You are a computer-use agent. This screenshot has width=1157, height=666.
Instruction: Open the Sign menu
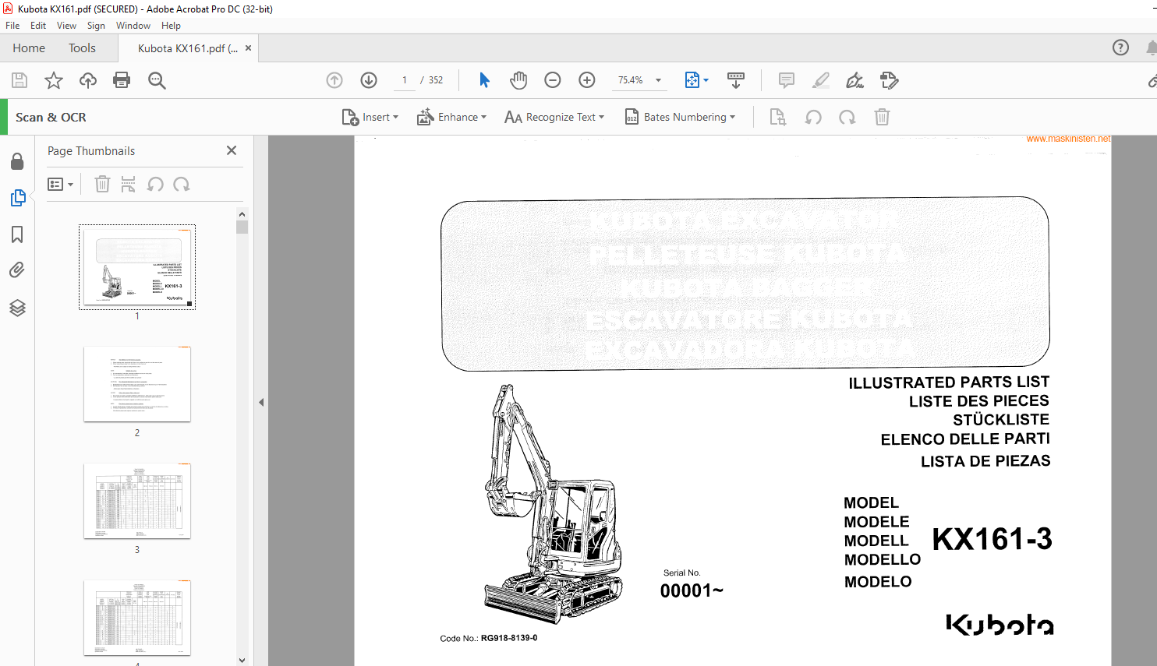(x=96, y=26)
